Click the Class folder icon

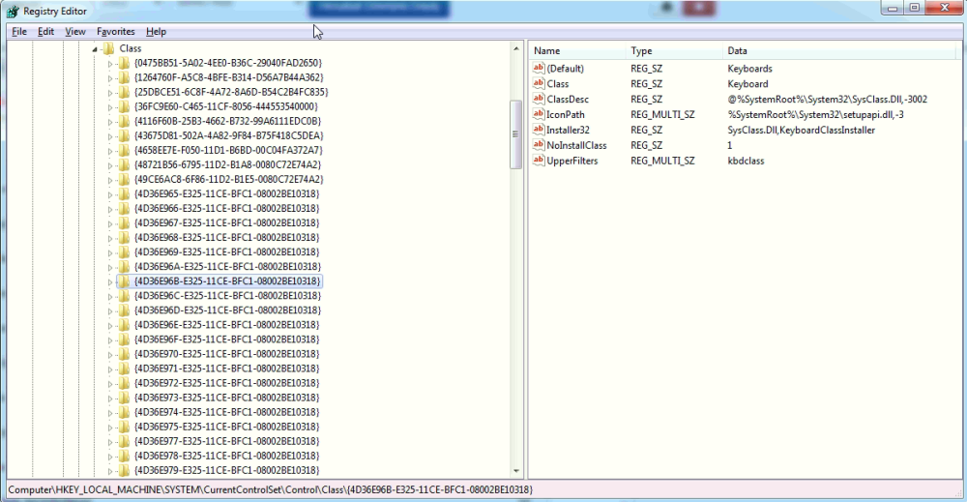[109, 48]
